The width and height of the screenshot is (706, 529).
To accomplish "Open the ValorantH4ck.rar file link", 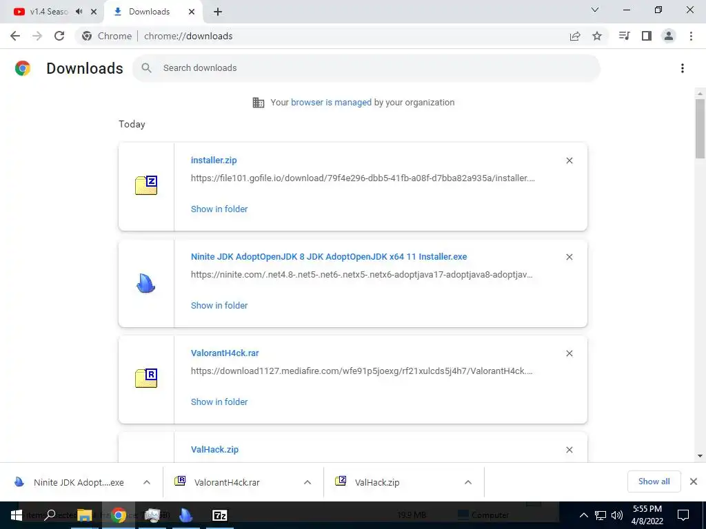I will tap(225, 353).
